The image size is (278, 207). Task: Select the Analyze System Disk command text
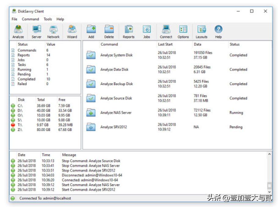tap(116, 55)
